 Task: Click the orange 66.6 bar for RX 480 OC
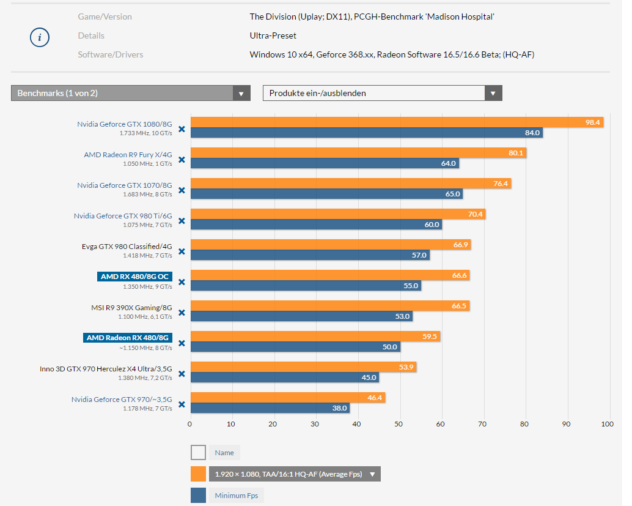[x=330, y=275]
